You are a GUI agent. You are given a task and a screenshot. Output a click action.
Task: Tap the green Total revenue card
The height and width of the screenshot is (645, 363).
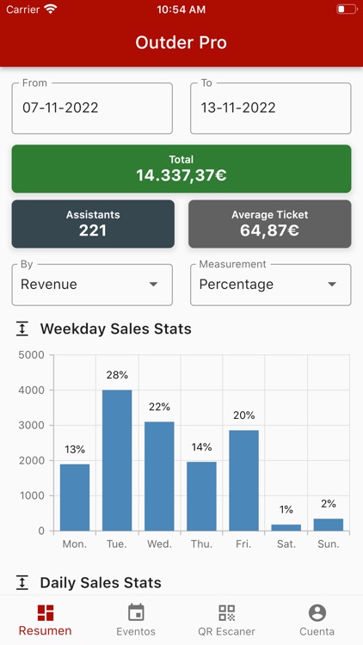coord(181,169)
